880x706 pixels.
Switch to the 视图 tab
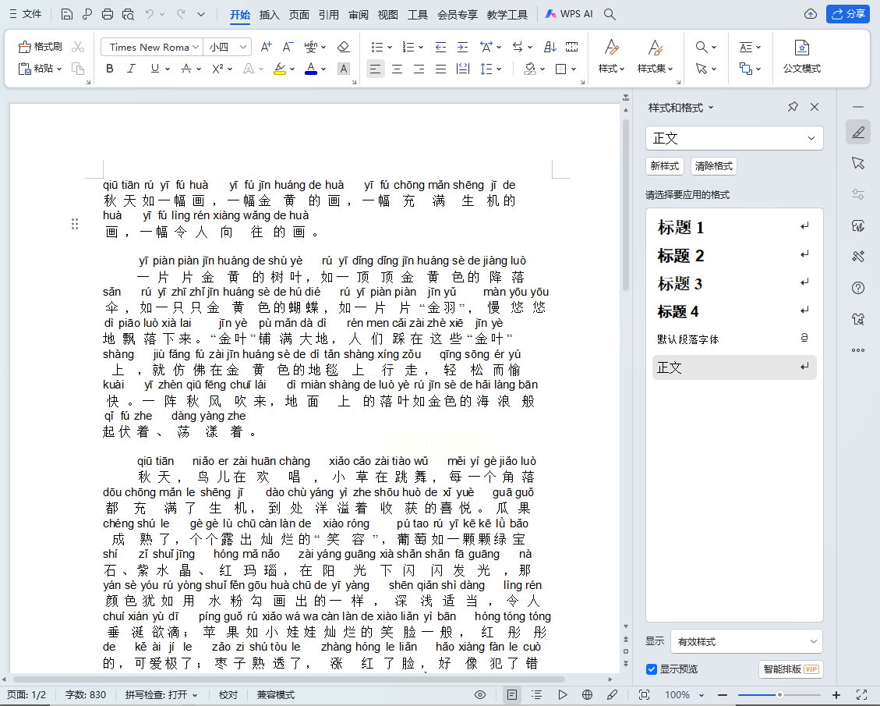(x=388, y=15)
